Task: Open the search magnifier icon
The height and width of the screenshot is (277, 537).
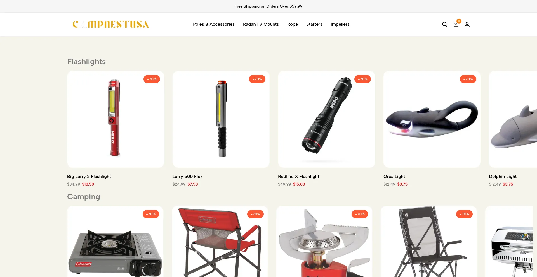Action: [x=444, y=24]
